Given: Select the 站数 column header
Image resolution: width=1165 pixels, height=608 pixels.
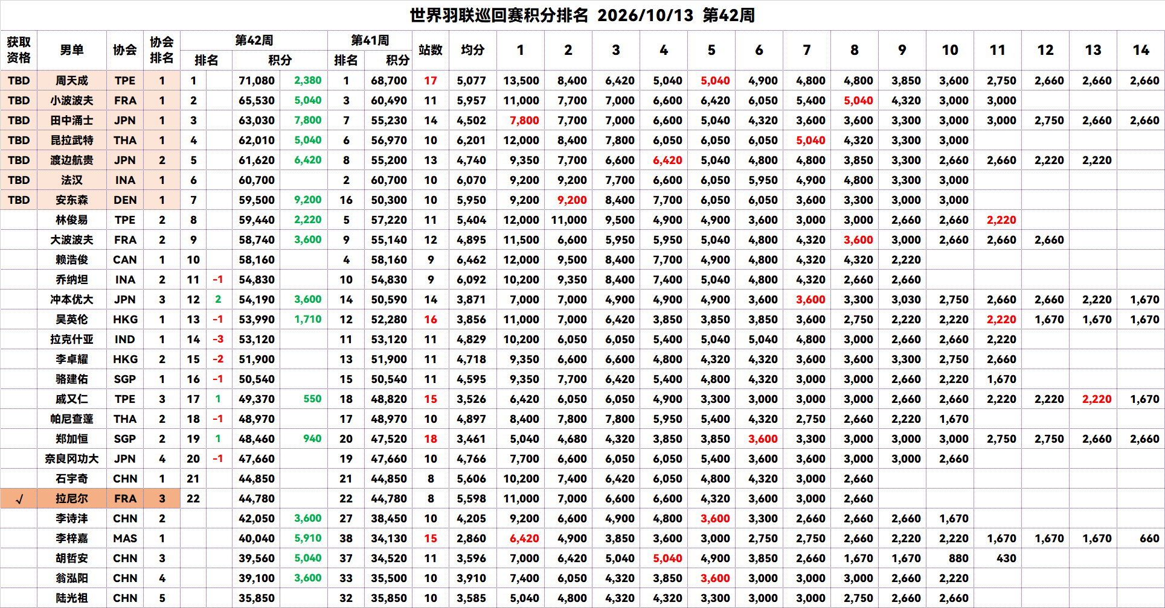Looking at the screenshot, I should click(430, 50).
